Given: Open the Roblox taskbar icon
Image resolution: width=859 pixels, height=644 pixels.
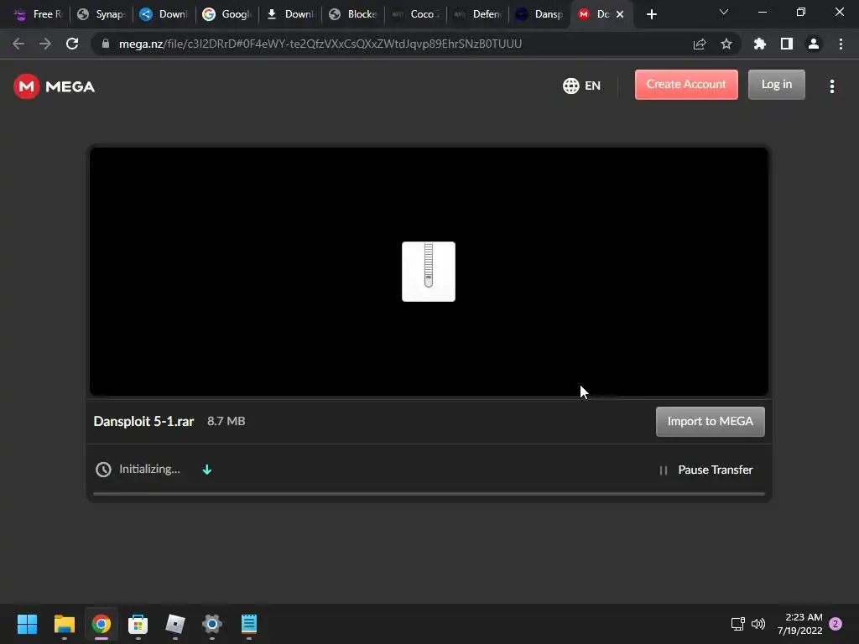Looking at the screenshot, I should 174,624.
